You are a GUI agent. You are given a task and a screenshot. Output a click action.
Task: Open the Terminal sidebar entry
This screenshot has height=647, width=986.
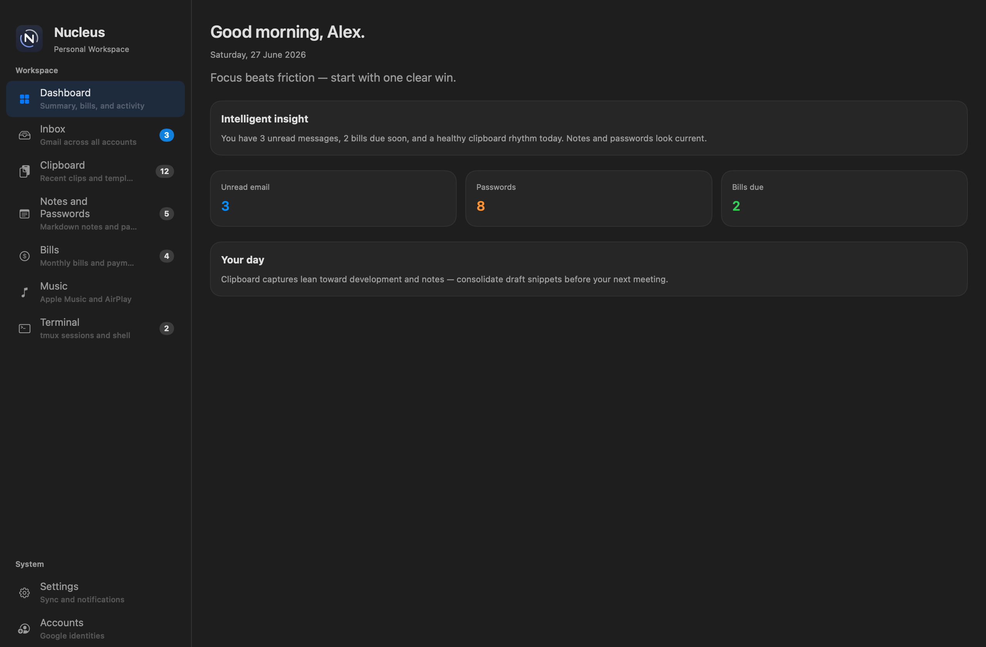point(96,329)
